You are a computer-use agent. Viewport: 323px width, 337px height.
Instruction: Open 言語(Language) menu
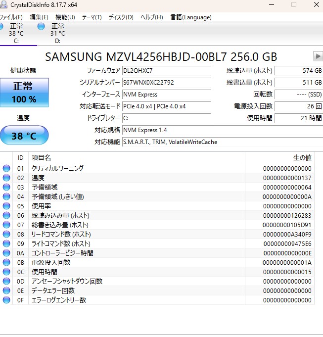click(191, 17)
